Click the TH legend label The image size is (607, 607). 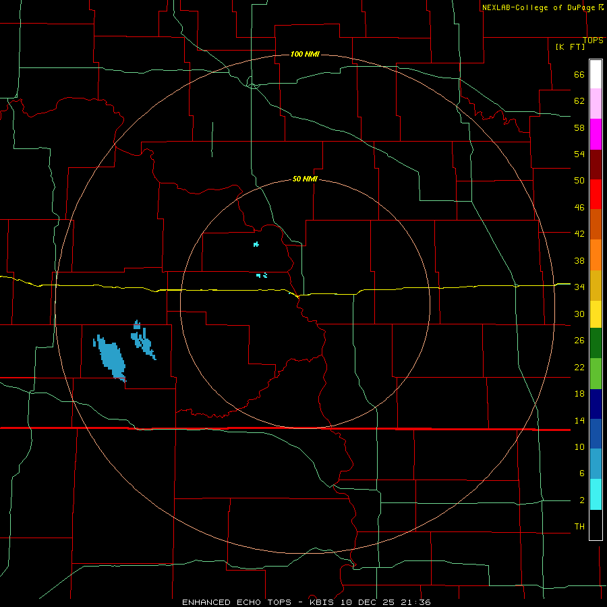579,526
